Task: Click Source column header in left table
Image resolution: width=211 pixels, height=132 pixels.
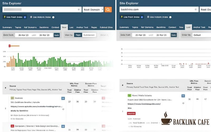Action: 13,86
